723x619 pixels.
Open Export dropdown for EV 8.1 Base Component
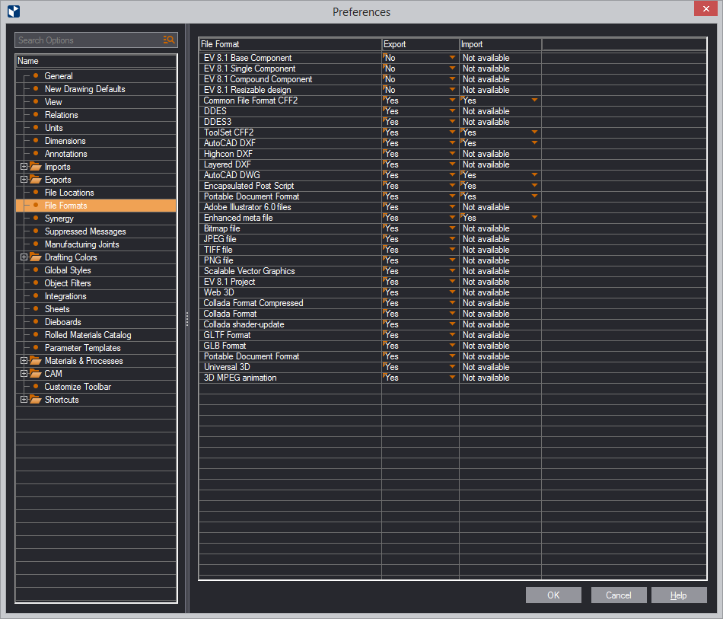pyautogui.click(x=452, y=58)
